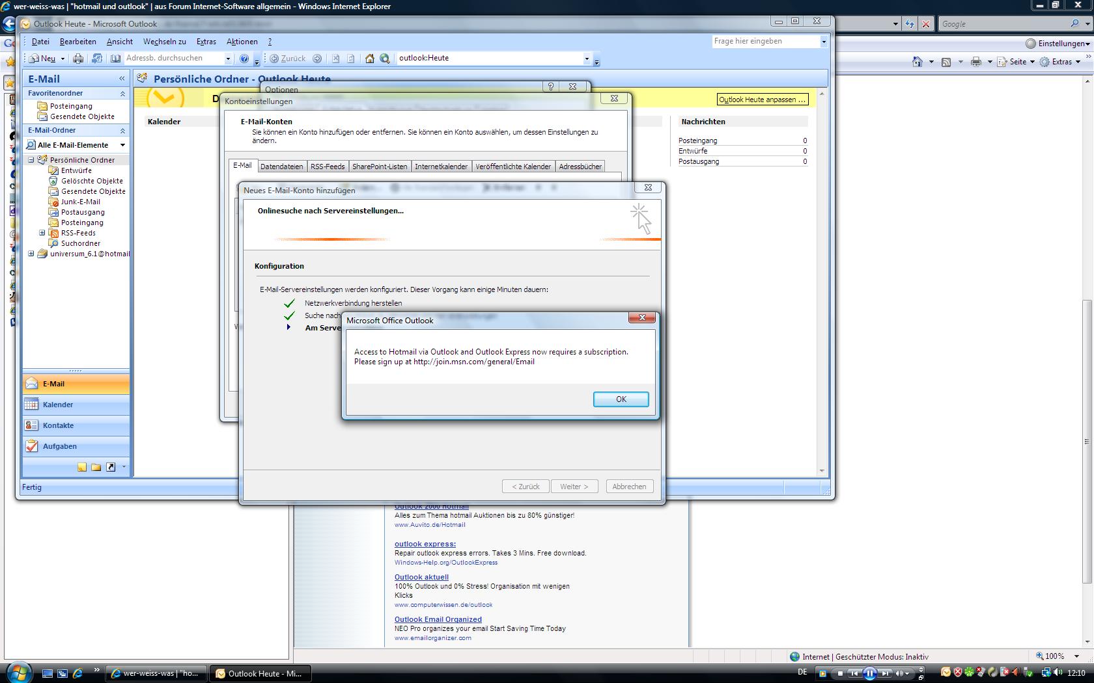
Task: Collapse the Persönliche Ordner tree node
Action: point(31,160)
